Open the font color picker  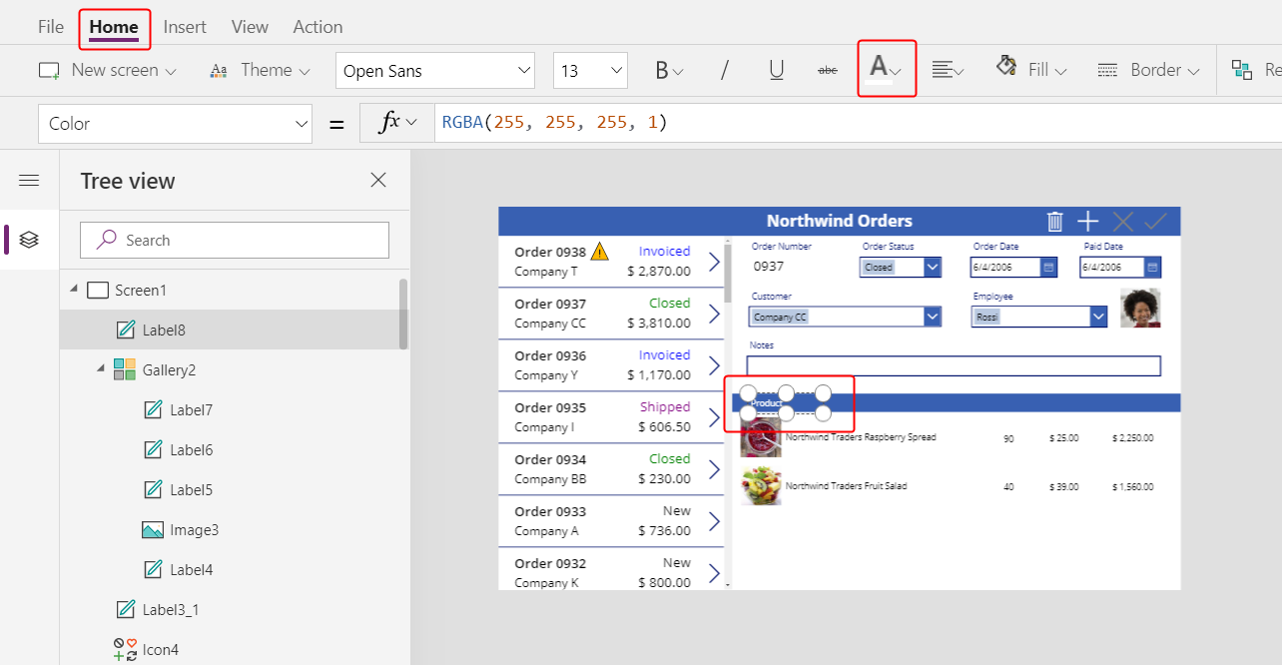[886, 68]
